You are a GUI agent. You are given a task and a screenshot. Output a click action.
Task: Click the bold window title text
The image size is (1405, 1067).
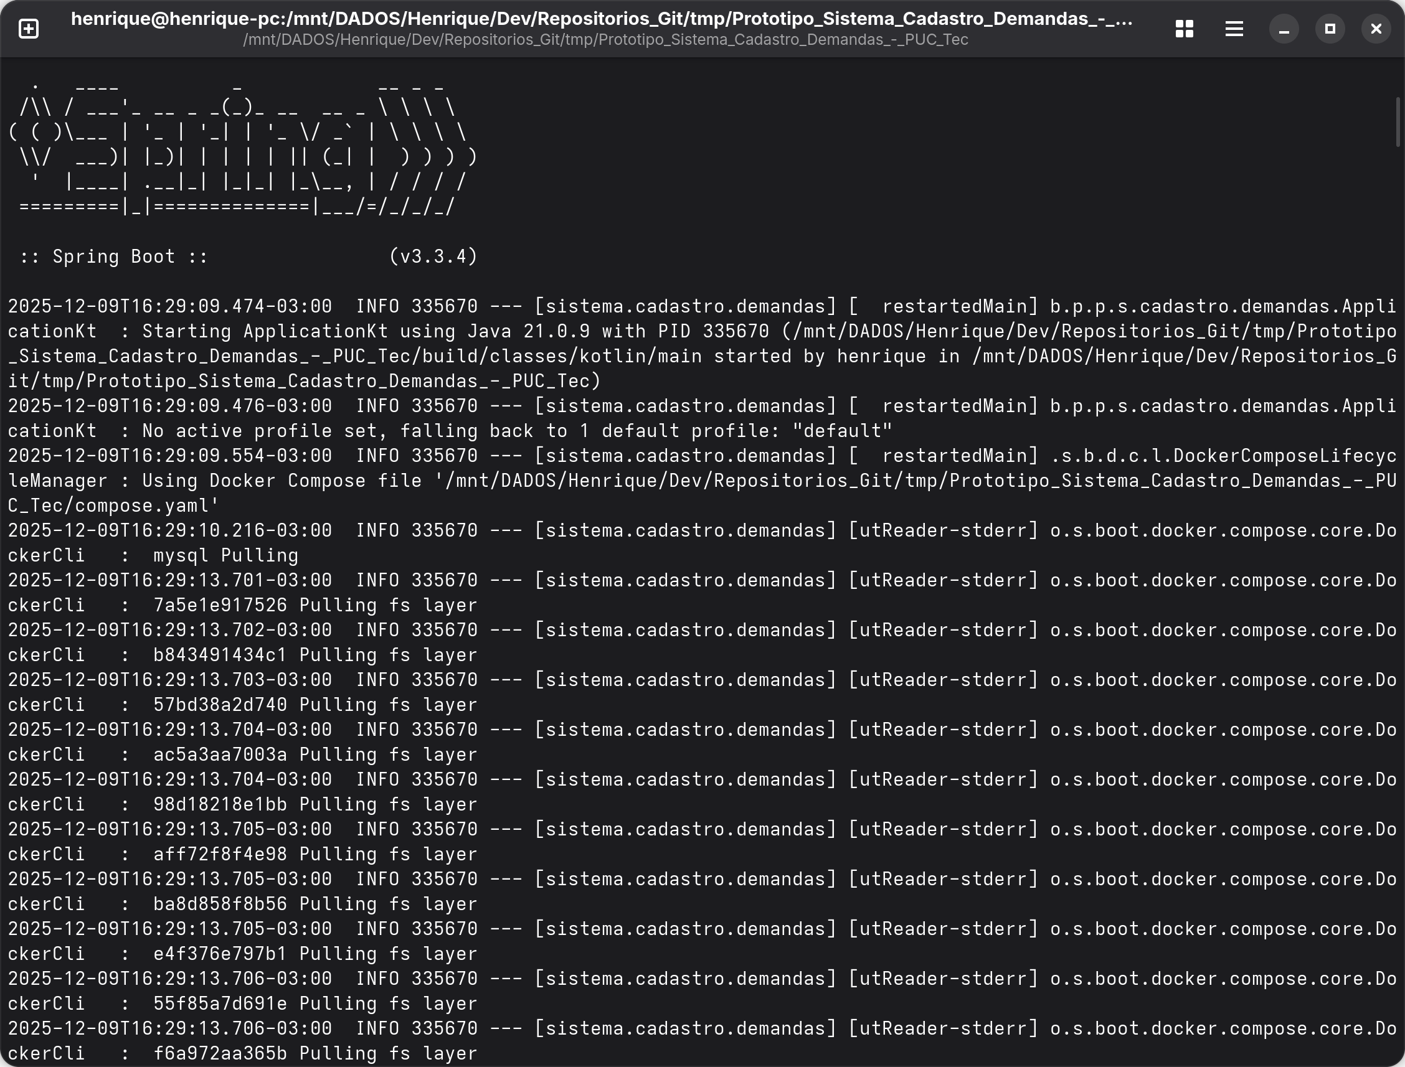coord(601,19)
